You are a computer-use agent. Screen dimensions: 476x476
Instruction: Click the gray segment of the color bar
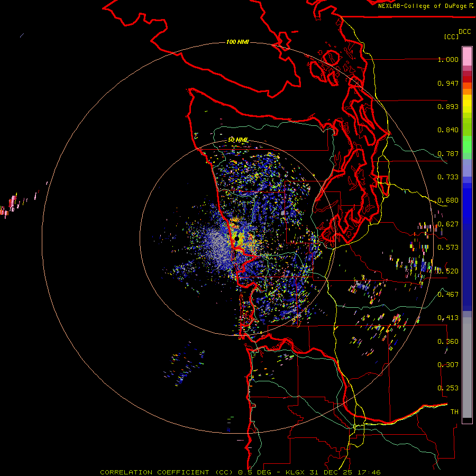tap(467, 368)
